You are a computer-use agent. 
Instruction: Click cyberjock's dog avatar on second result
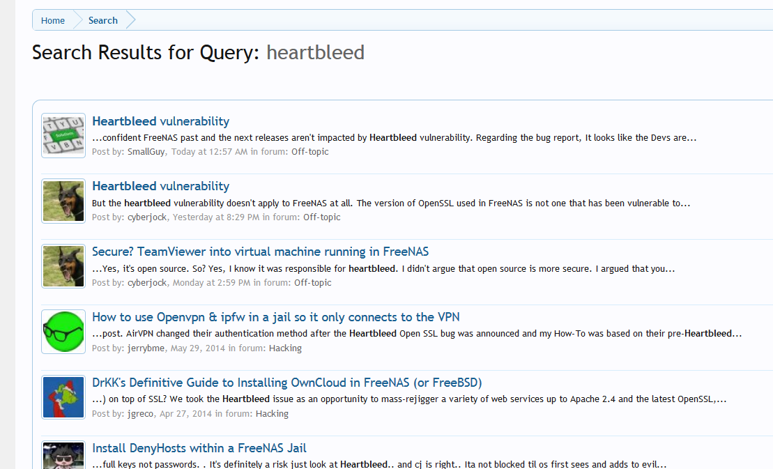point(63,201)
